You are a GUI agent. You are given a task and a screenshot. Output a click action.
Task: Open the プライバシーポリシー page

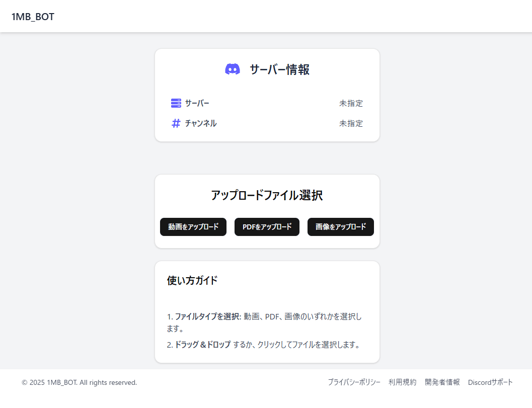tap(354, 382)
